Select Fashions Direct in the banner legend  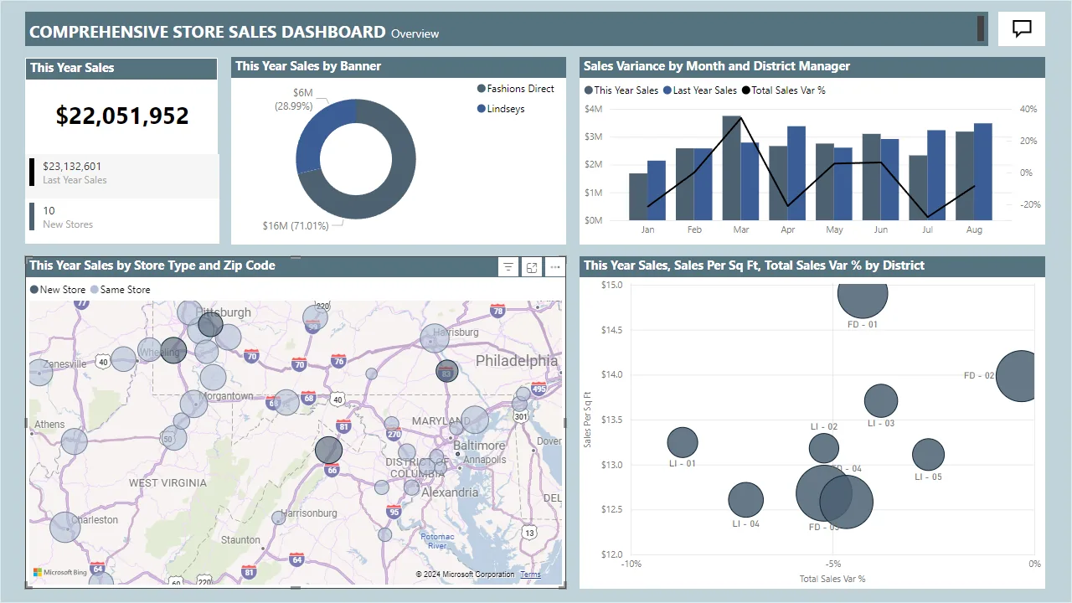516,89
